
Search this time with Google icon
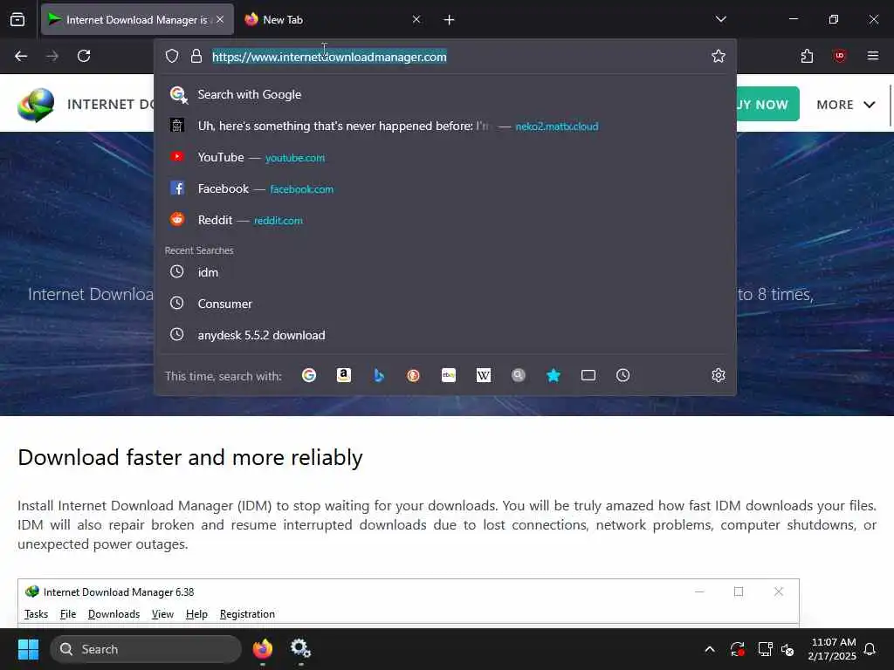click(x=309, y=375)
